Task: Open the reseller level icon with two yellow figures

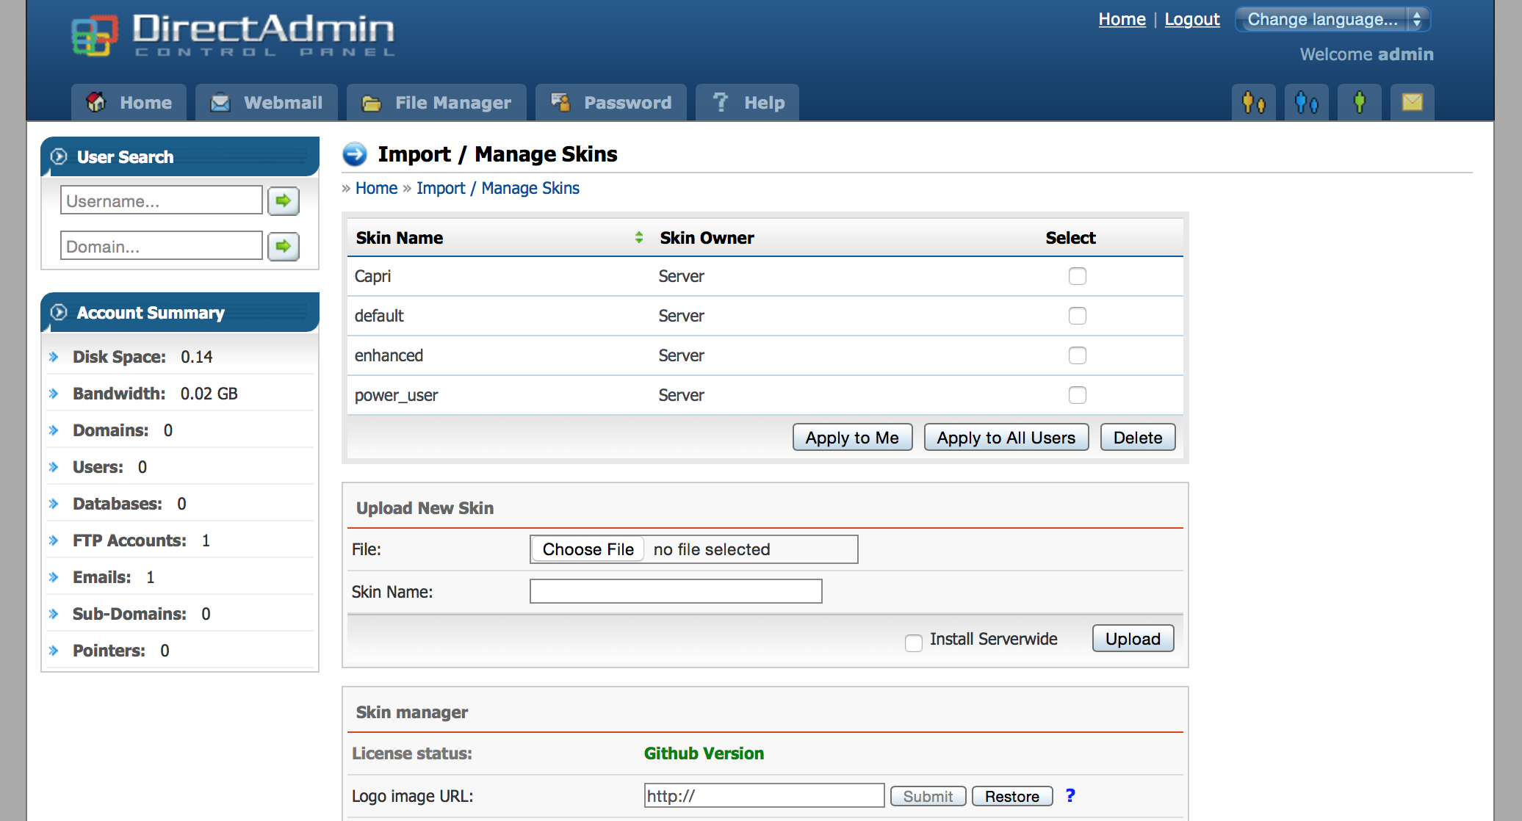Action: [1253, 102]
